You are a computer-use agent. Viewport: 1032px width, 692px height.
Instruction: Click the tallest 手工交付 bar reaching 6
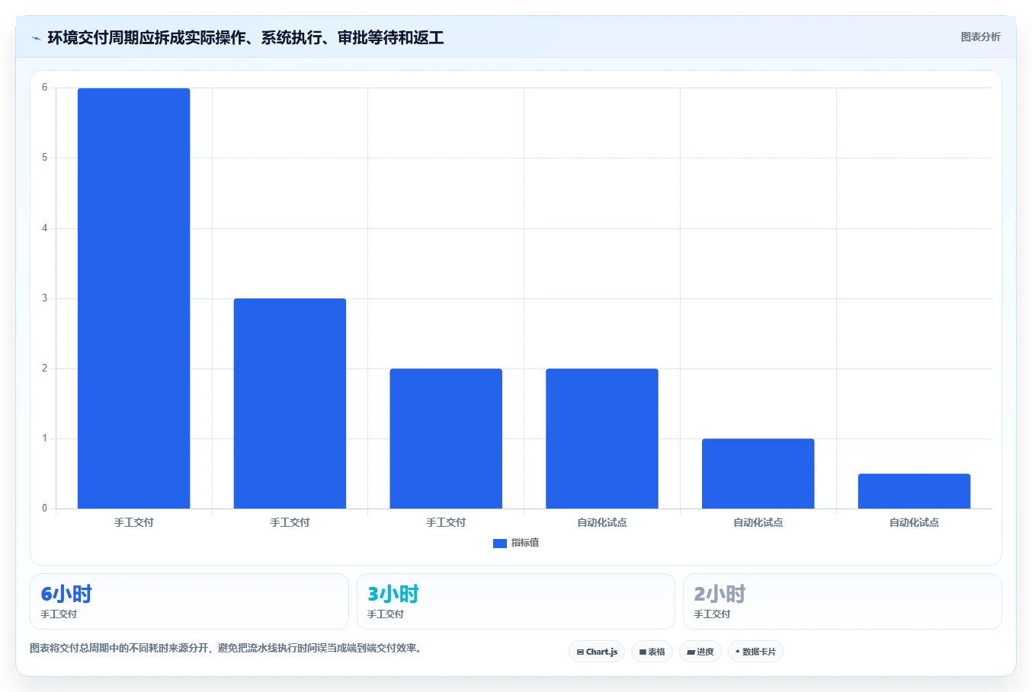(133, 298)
